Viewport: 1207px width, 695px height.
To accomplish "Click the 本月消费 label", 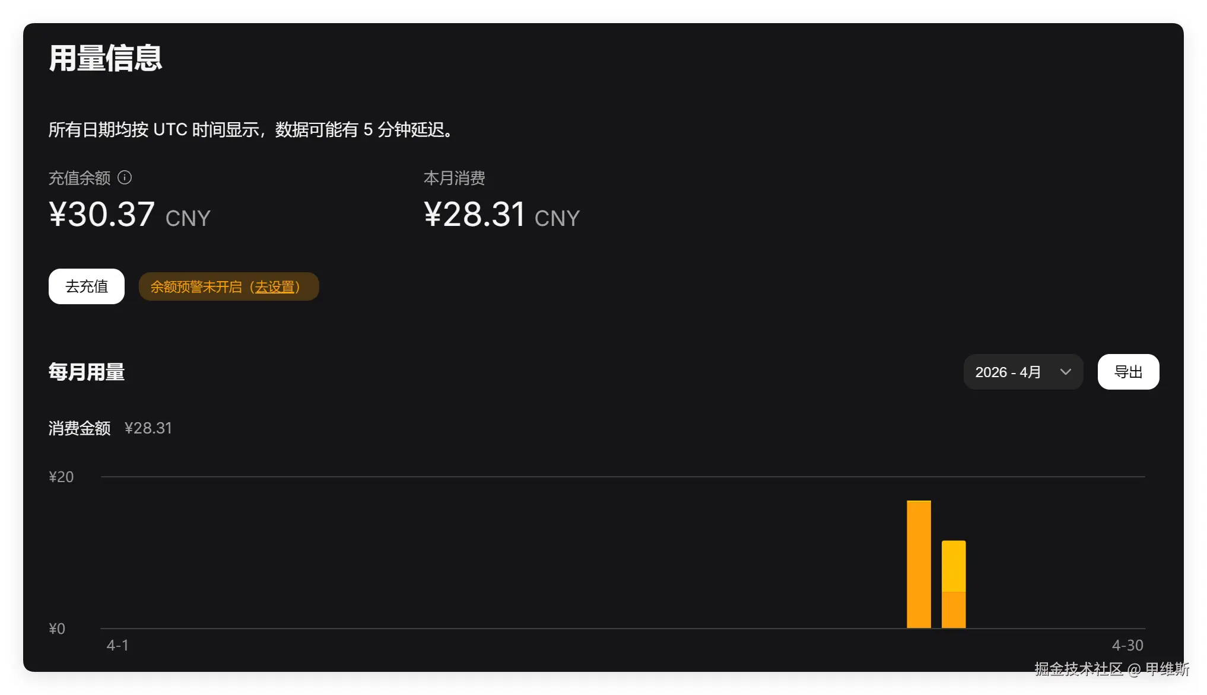I will click(455, 178).
